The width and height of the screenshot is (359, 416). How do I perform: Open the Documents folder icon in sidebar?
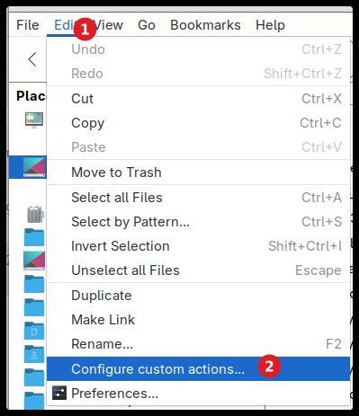34,331
